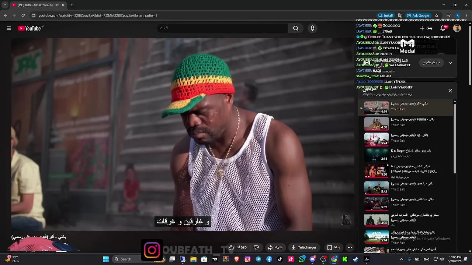Viewport: 472px width, 265px height.
Task: Mute the Balti - Allo tab audio
Action: coord(57,5)
